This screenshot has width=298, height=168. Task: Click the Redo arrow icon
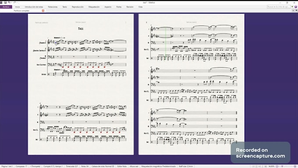pos(14,3)
